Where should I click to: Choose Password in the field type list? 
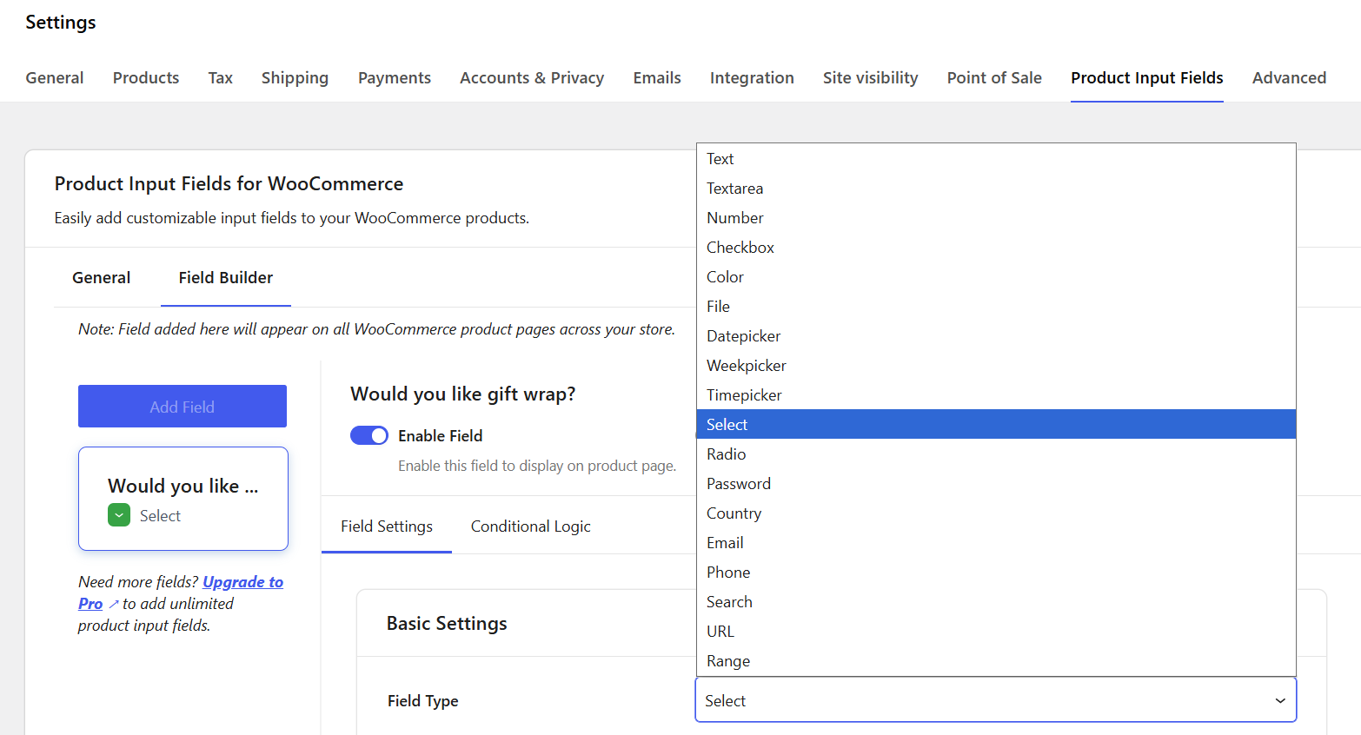[996, 484]
